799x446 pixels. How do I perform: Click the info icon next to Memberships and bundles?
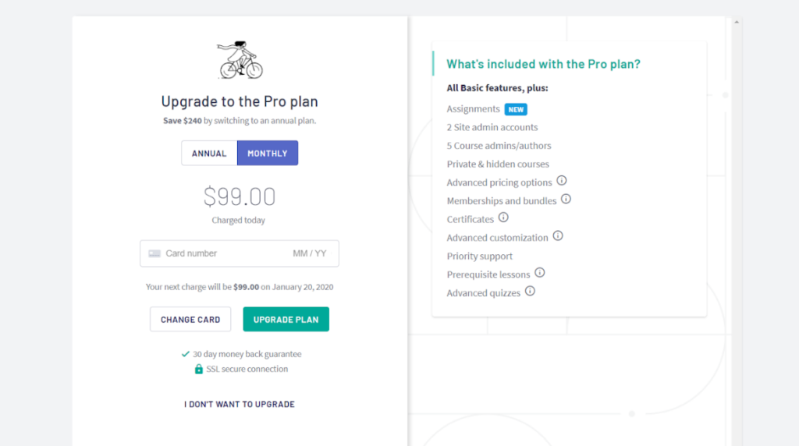[566, 200]
